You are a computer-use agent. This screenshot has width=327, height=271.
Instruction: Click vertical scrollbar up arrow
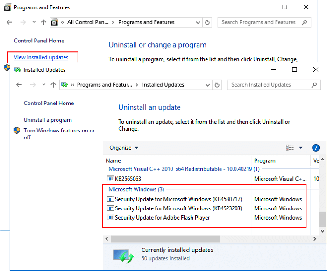[322, 160]
